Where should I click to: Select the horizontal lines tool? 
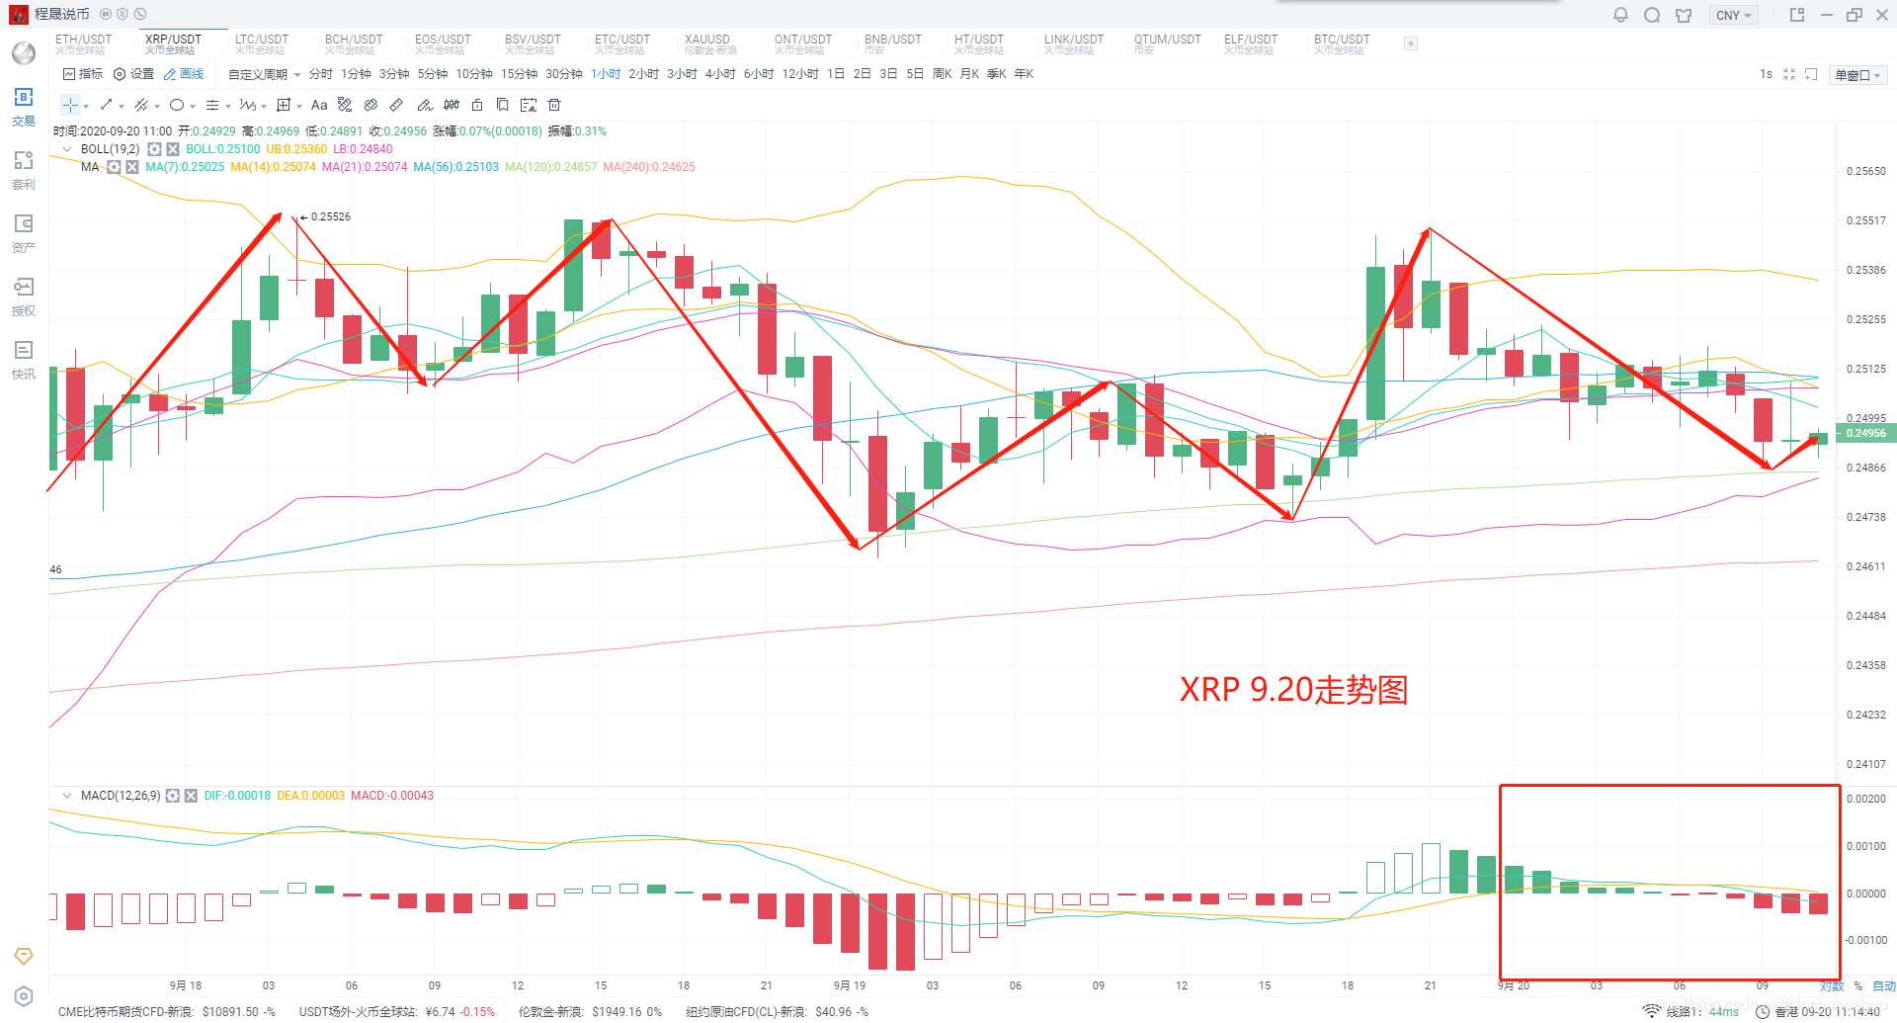point(212,105)
